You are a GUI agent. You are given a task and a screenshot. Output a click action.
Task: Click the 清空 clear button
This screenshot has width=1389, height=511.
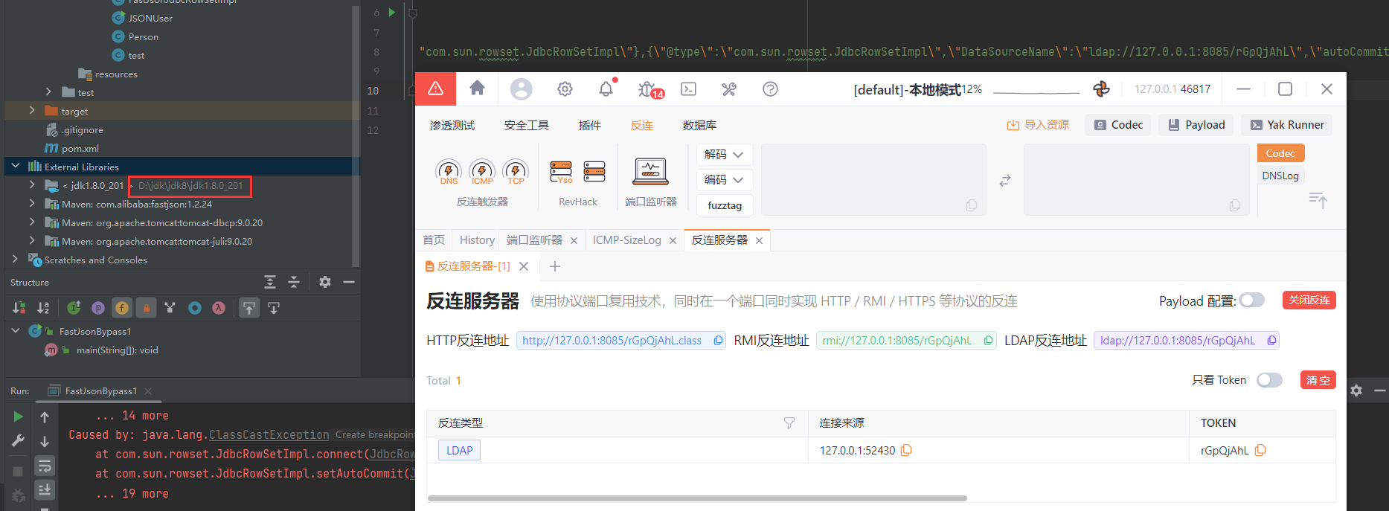pos(1318,380)
